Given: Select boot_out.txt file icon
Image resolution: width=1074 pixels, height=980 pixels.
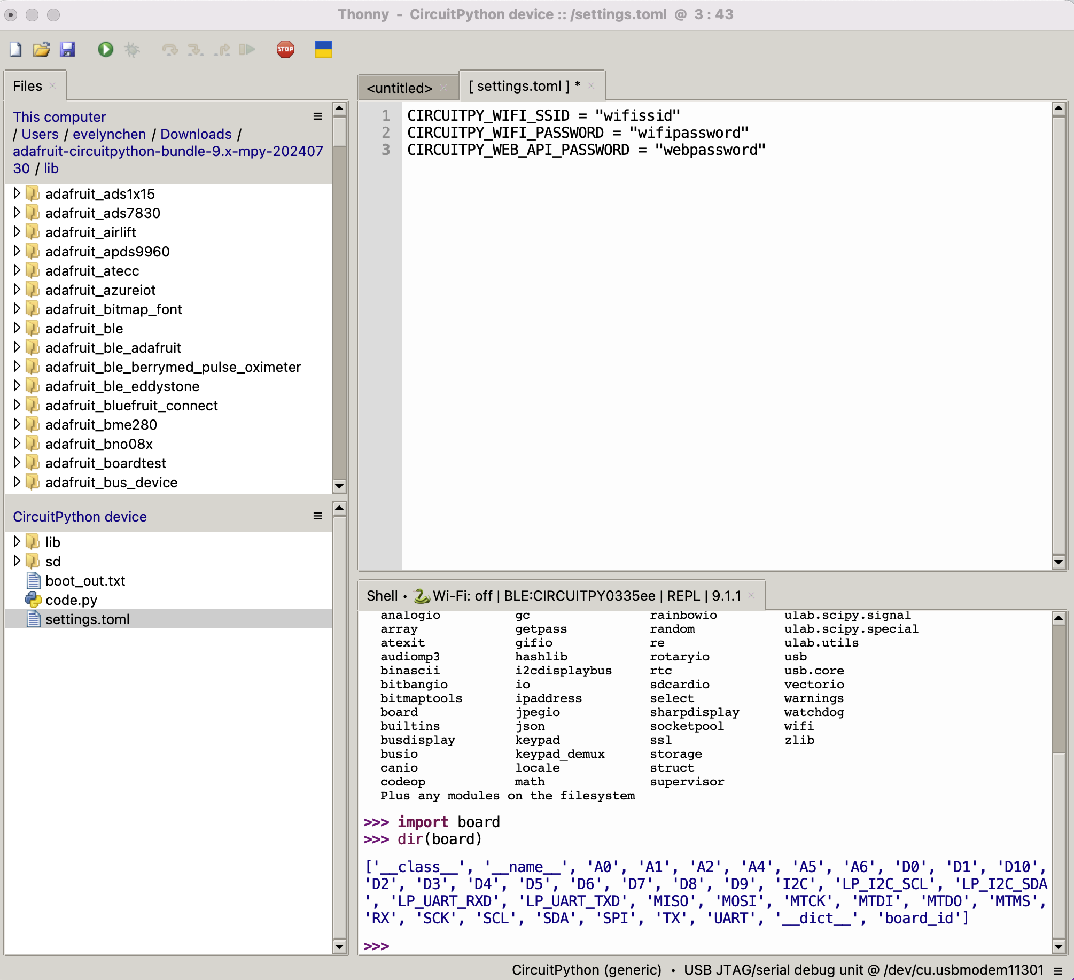Looking at the screenshot, I should tap(33, 580).
